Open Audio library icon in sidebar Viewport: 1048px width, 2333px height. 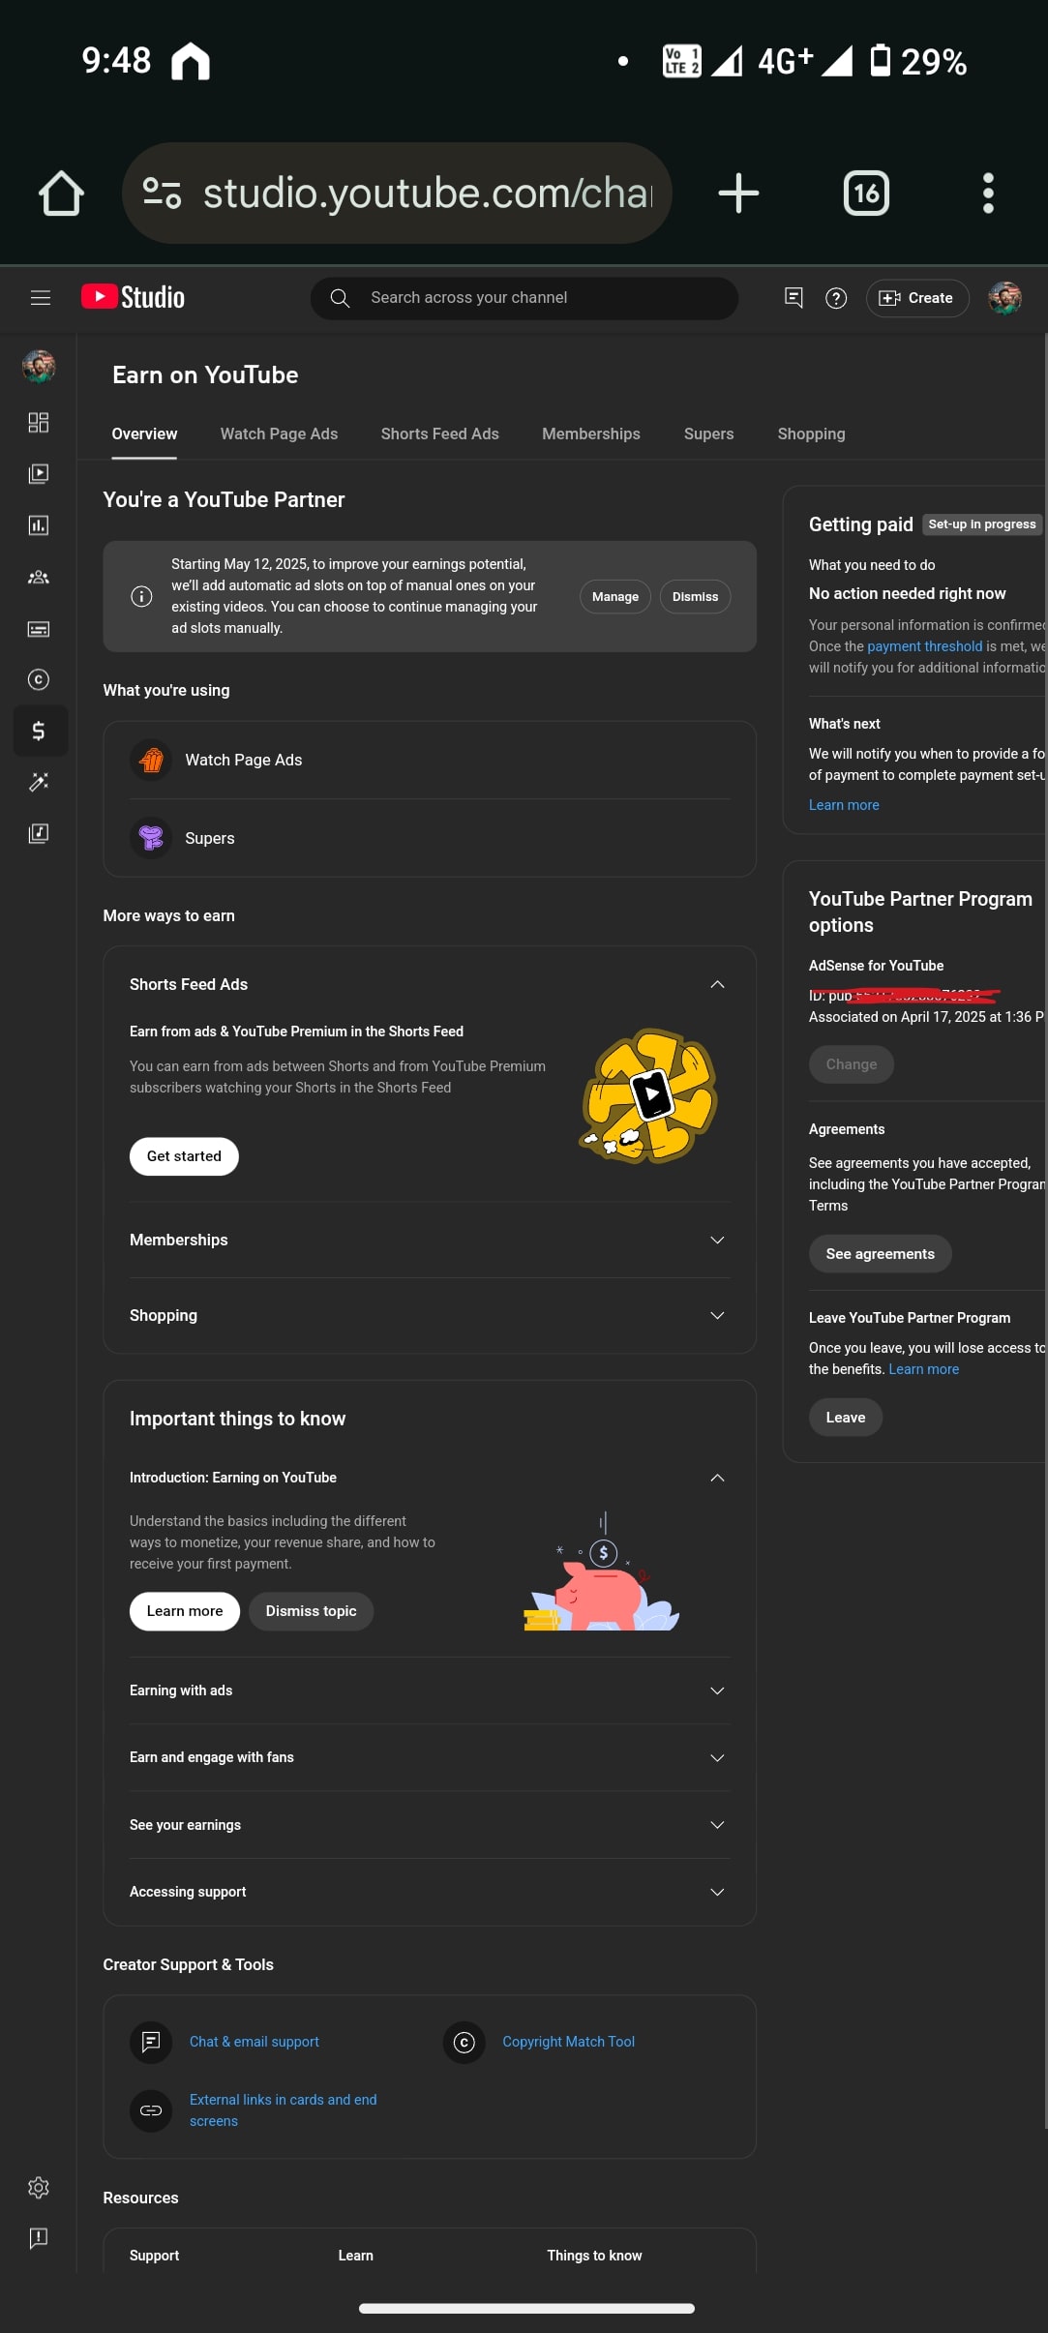(x=39, y=833)
